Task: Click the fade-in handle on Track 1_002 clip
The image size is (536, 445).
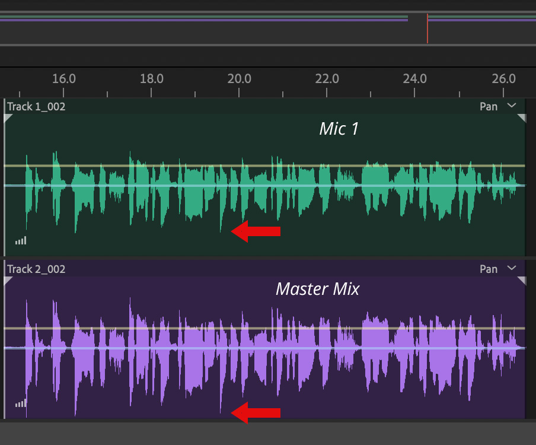Action: (8, 118)
